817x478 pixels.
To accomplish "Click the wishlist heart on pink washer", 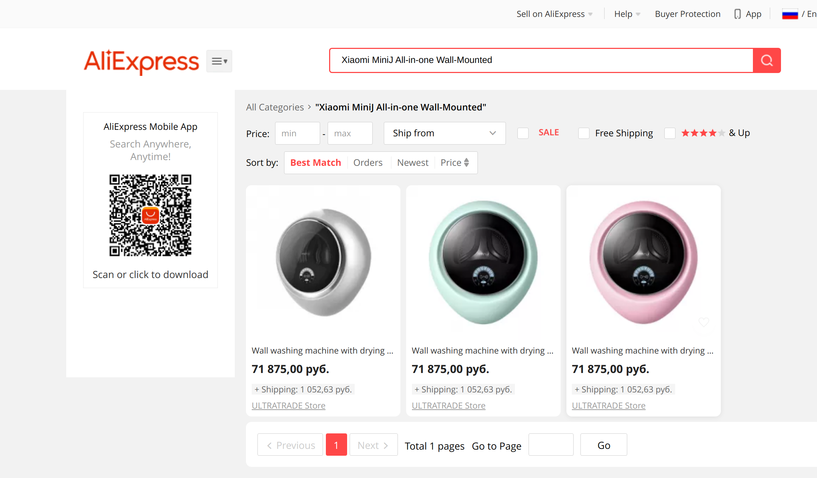I will [x=704, y=322].
